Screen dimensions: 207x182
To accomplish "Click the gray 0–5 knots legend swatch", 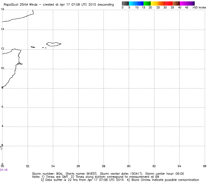I will 125,3.
